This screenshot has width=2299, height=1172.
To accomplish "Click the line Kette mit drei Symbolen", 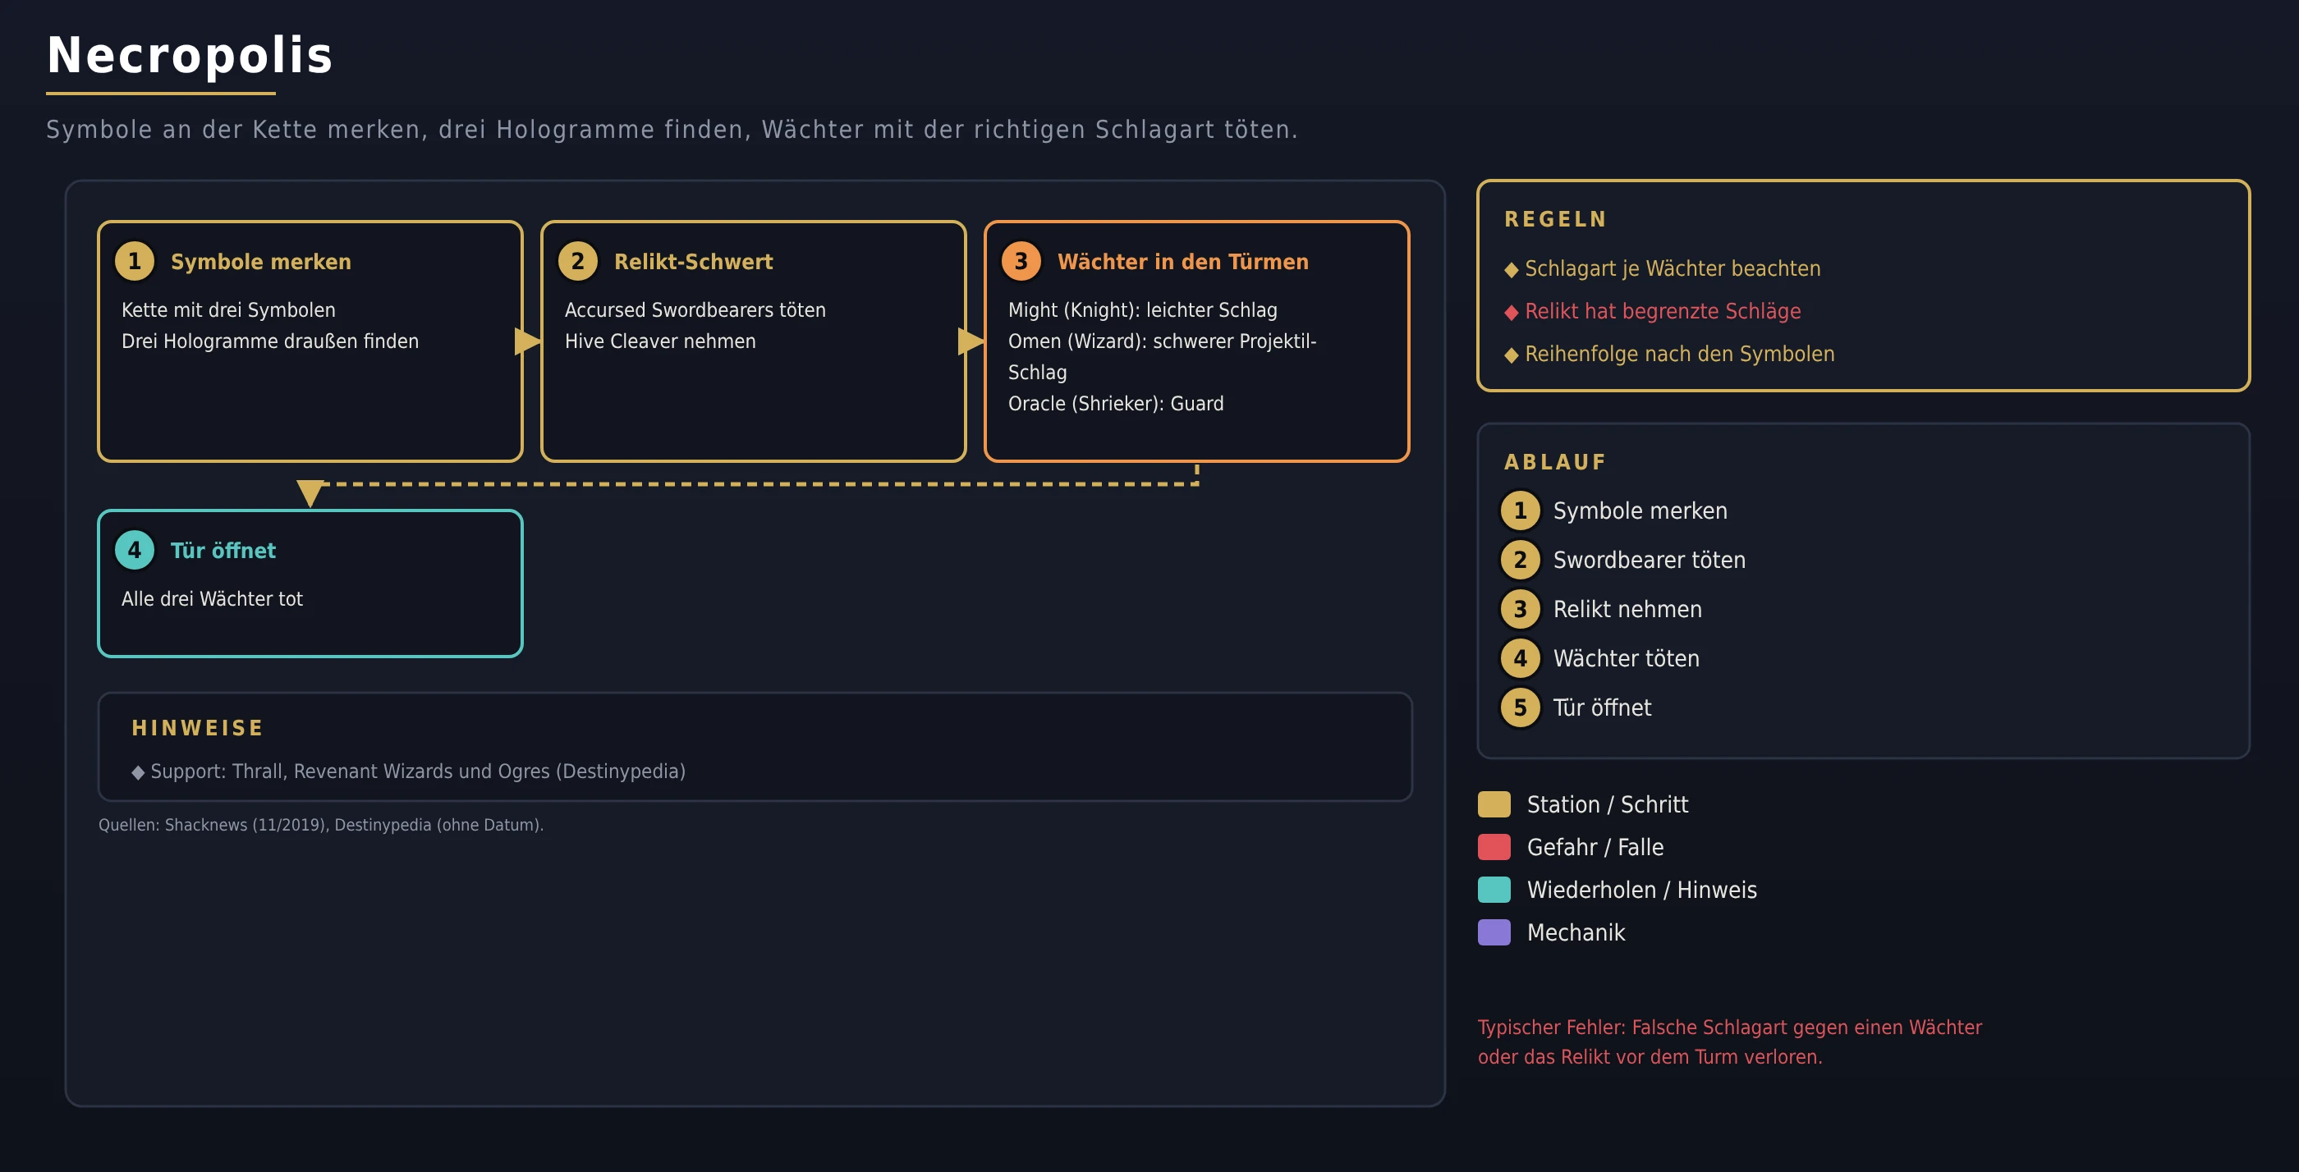I will click(x=228, y=309).
